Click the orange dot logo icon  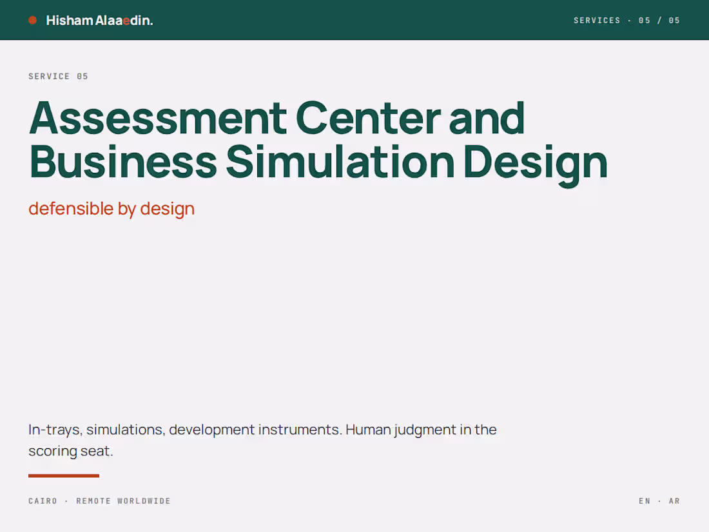coord(33,21)
